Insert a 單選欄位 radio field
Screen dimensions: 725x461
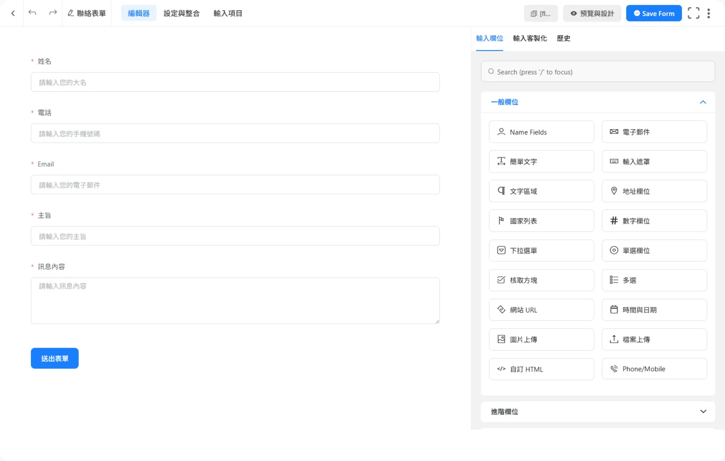pyautogui.click(x=654, y=250)
